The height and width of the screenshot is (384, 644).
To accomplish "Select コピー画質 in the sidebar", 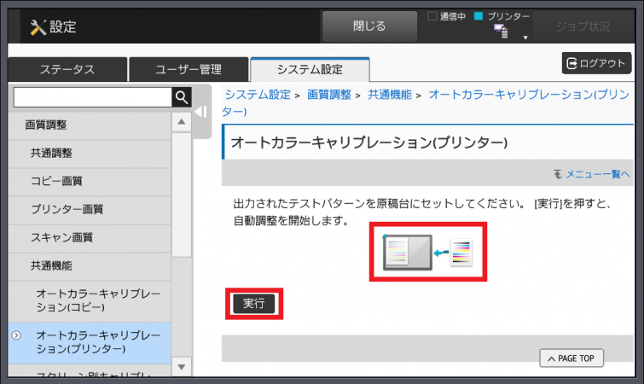I will tap(56, 181).
